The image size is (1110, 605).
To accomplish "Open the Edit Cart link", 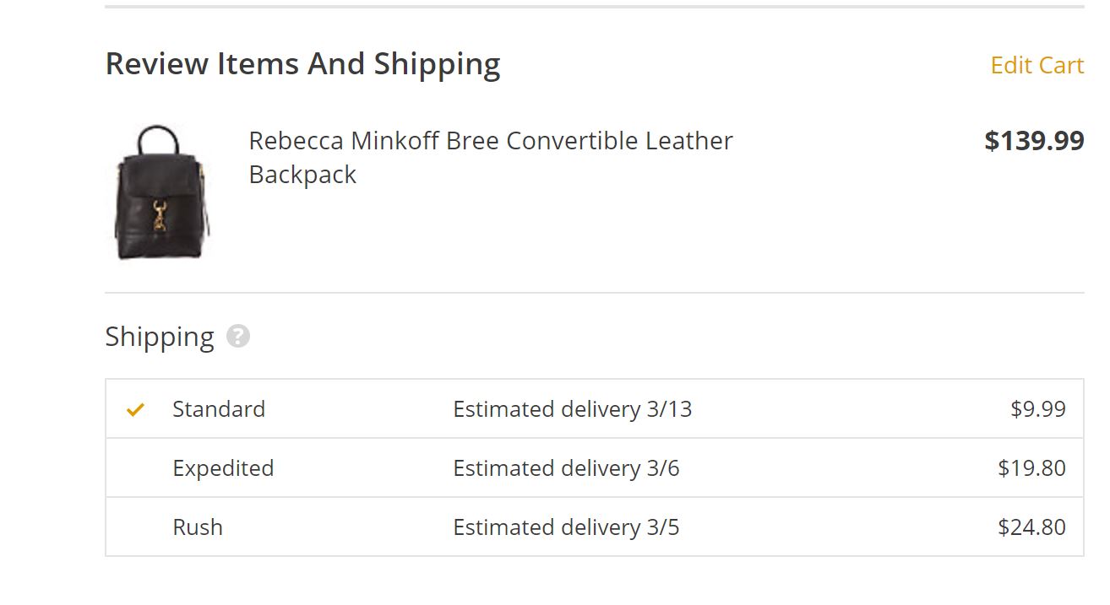I will (1037, 65).
